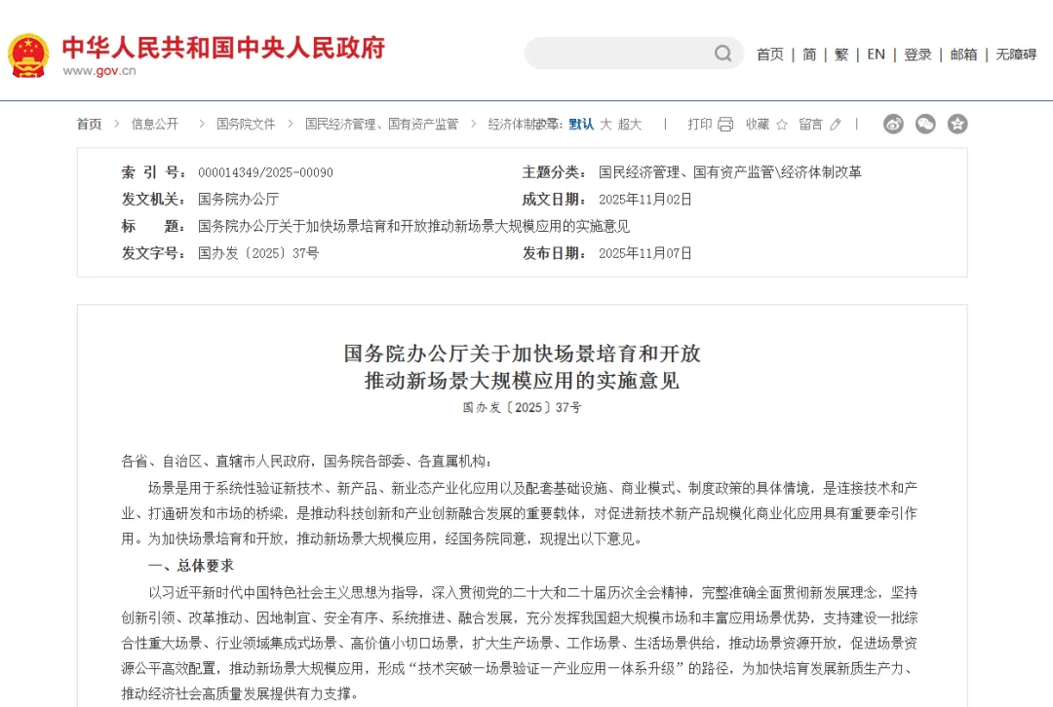Open the 登录 login link
The width and height of the screenshot is (1053, 707).
916,55
